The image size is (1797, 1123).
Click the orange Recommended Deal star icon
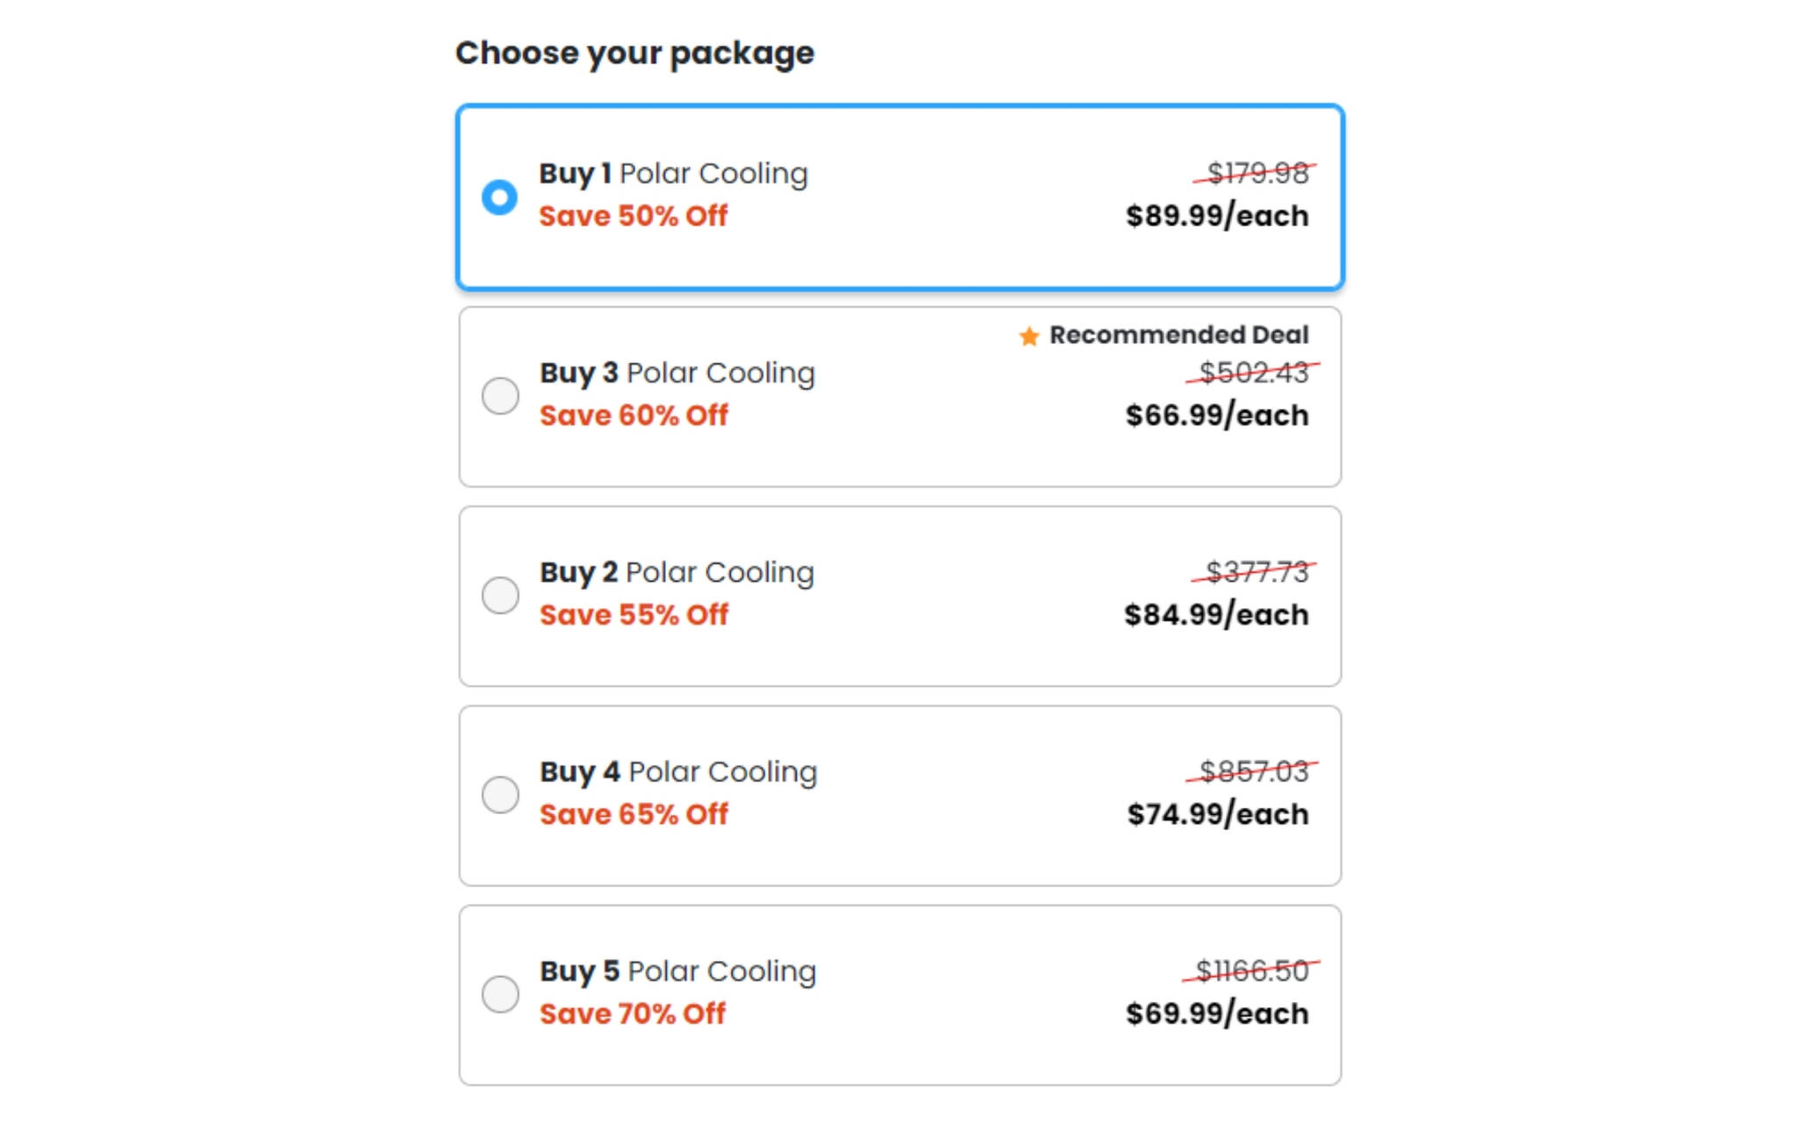tap(1028, 336)
